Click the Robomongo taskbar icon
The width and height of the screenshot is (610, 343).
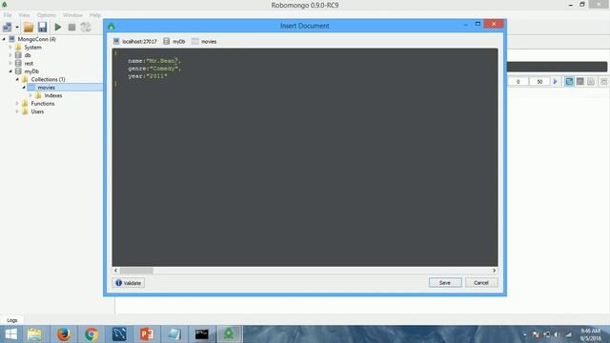point(229,334)
